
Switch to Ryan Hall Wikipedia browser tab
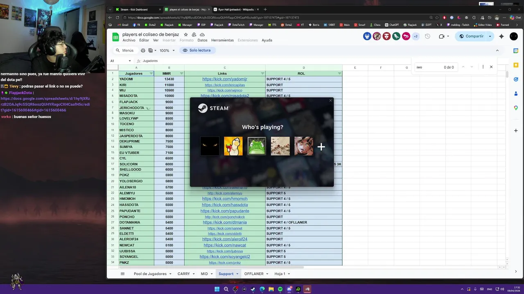pos(235,9)
